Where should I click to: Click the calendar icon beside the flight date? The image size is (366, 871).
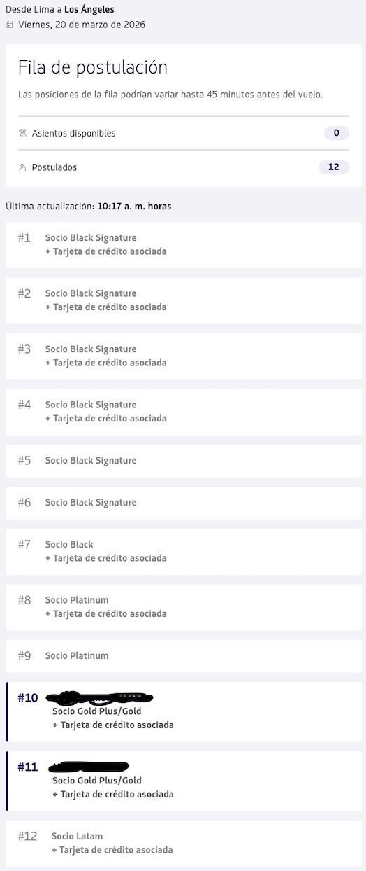(9, 25)
